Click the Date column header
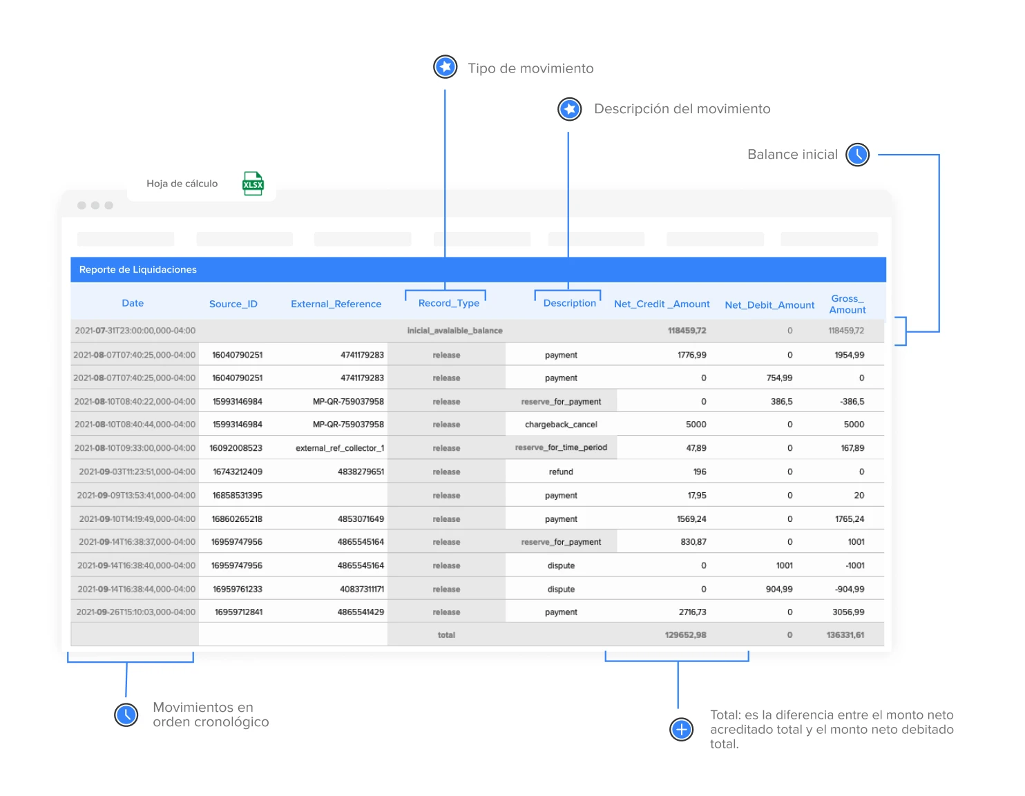This screenshot has height=796, width=1025. click(x=133, y=303)
